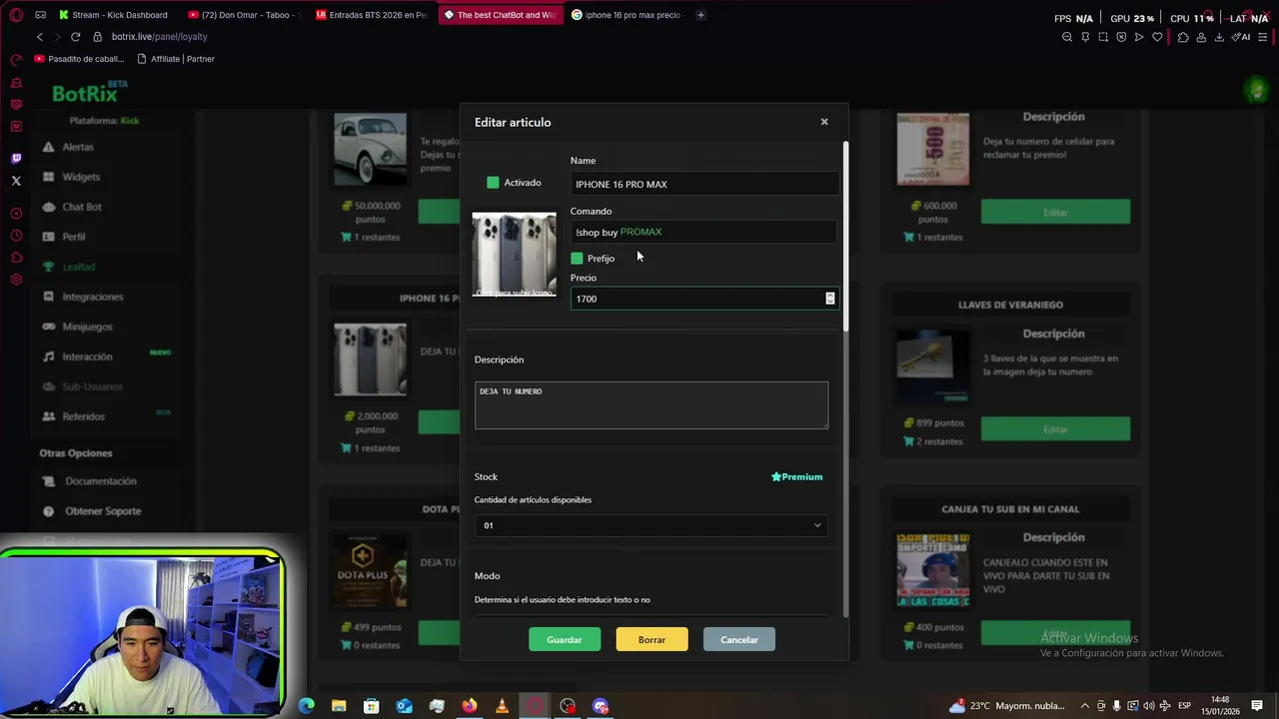Toggle the Activado checkbox
Viewport: 1279px width, 719px height.
tap(493, 183)
